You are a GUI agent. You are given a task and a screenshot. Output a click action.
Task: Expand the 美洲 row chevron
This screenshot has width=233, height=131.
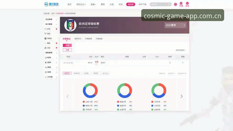coord(56,67)
